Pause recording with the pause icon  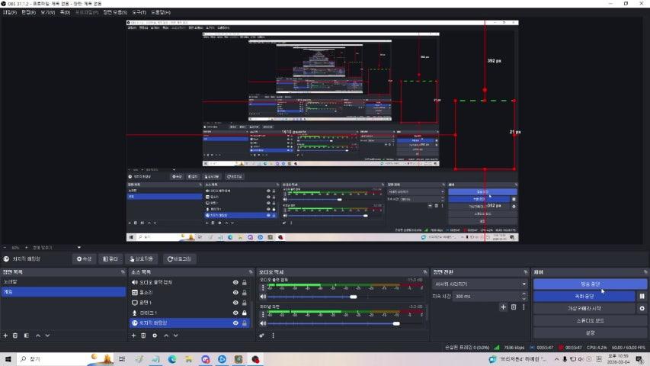pyautogui.click(x=642, y=296)
